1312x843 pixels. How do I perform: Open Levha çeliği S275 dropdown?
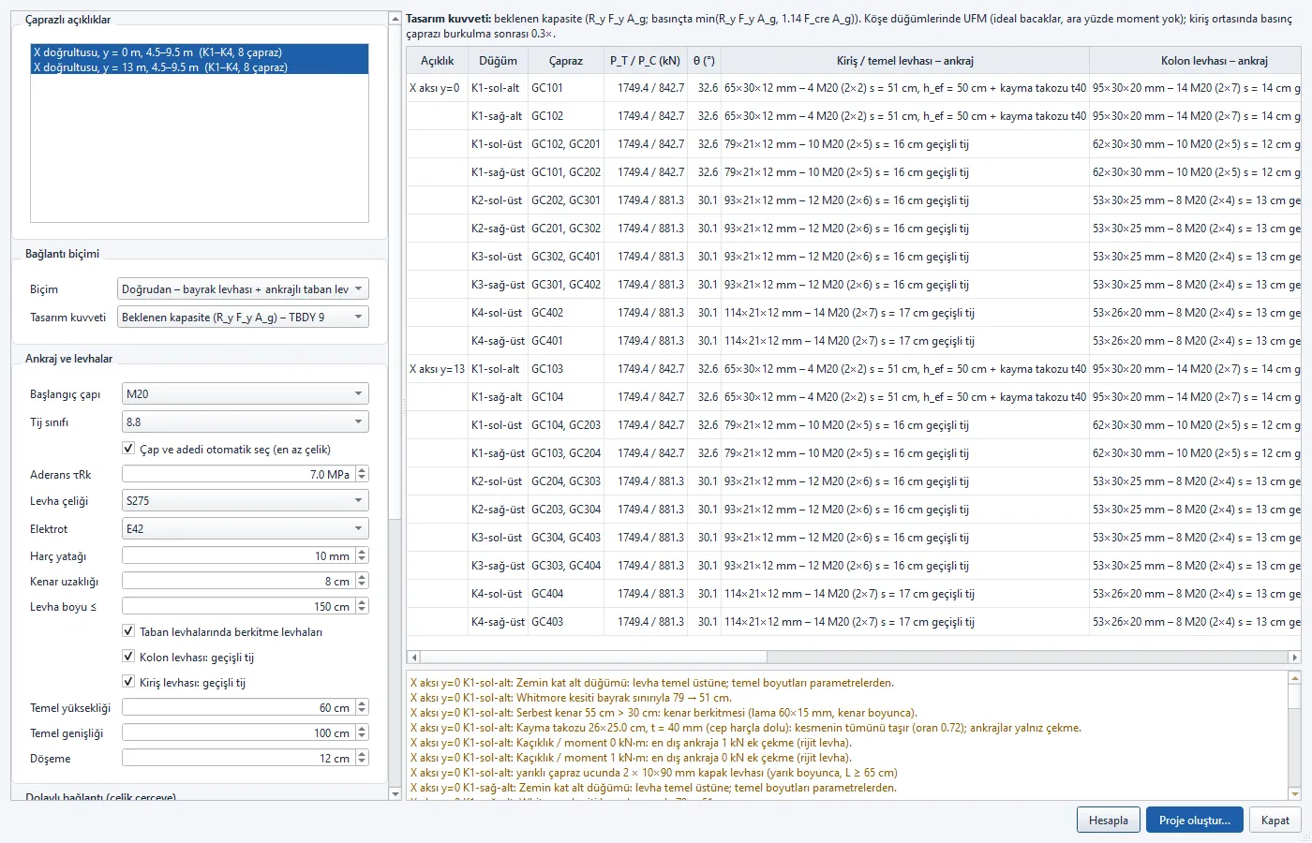pyautogui.click(x=246, y=501)
